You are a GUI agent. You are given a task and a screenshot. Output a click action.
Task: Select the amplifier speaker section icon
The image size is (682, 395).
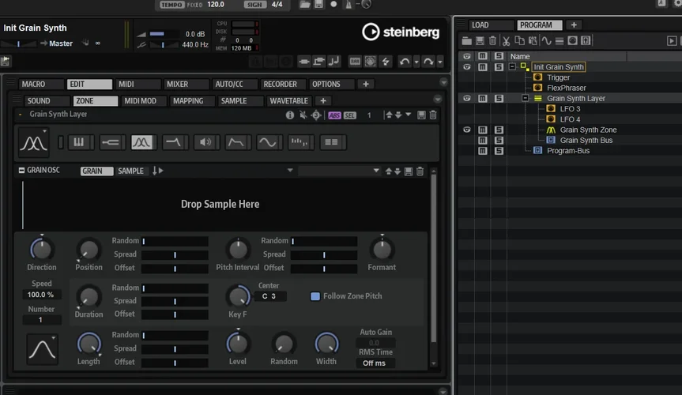(x=205, y=142)
